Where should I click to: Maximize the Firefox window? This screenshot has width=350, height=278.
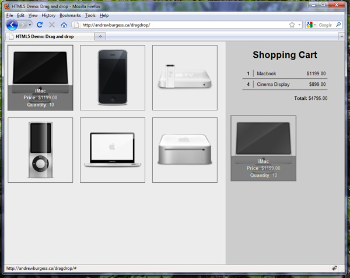(x=323, y=5)
